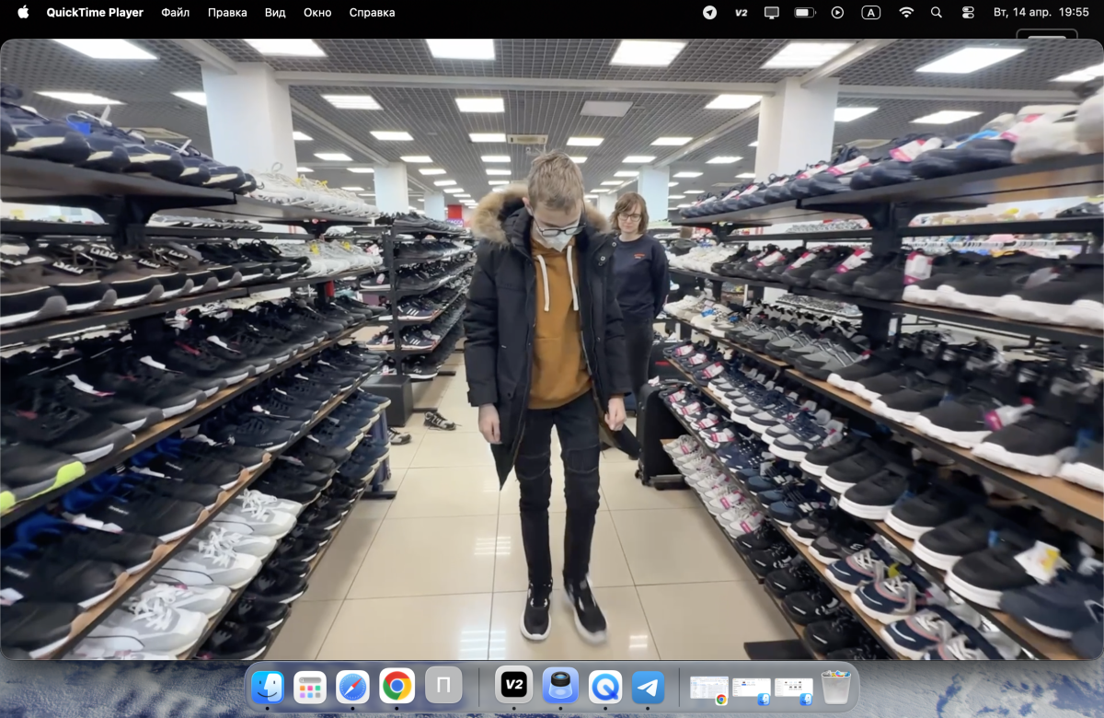The width and height of the screenshot is (1104, 718).
Task: Open the Файл menu
Action: tap(175, 13)
